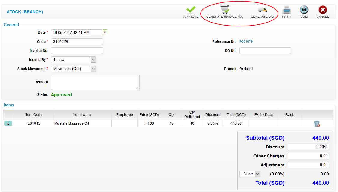Screen dimensions: 338x192
Task: Click the Generate D/O truck icon
Action: (262, 10)
